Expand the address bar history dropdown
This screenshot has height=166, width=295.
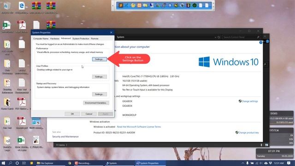pyautogui.click(x=215, y=37)
